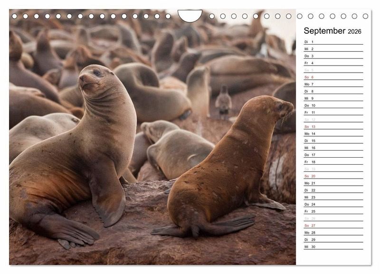Screen dimensions: 380x274
Task: Pick the red So 20 Sunday entry
Action: pyautogui.click(x=333, y=176)
